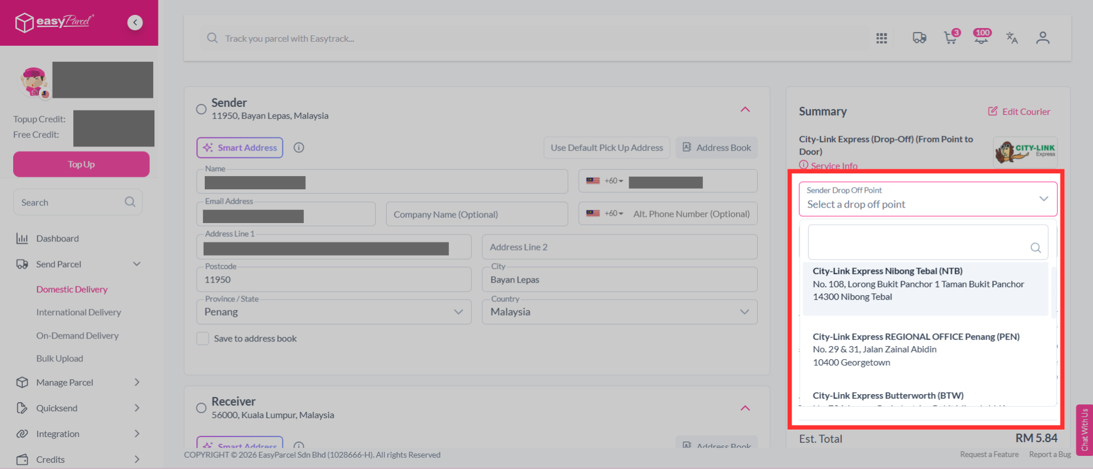Click the Smart Address button
The image size is (1093, 469).
(240, 148)
